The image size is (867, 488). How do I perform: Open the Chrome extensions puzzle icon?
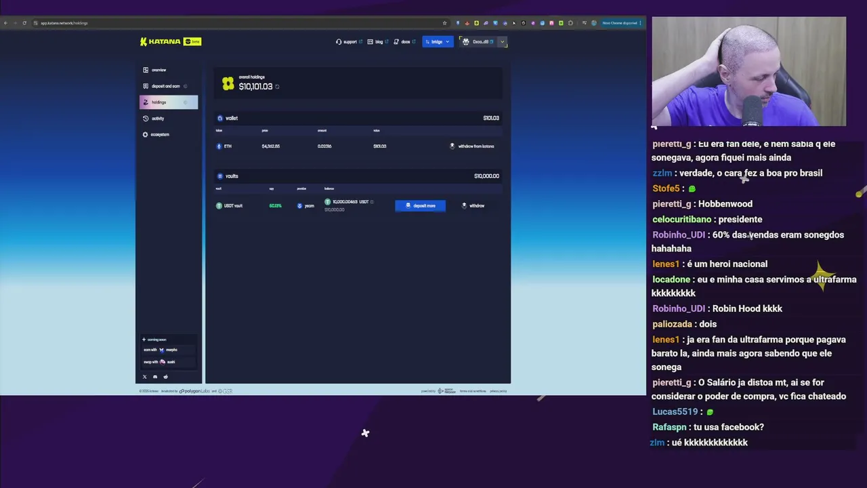pos(570,23)
